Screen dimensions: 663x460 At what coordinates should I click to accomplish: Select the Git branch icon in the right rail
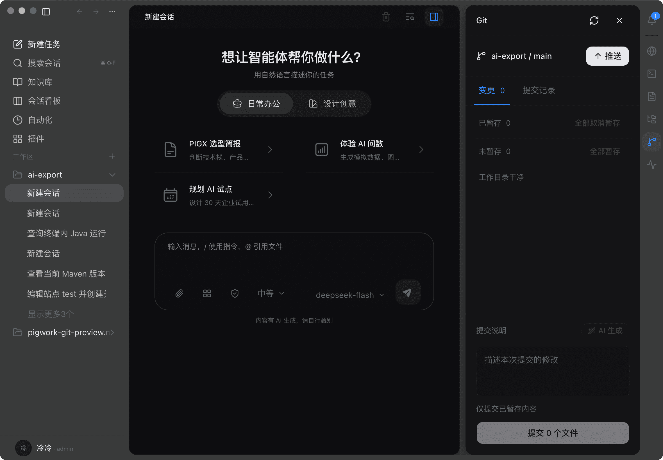651,142
